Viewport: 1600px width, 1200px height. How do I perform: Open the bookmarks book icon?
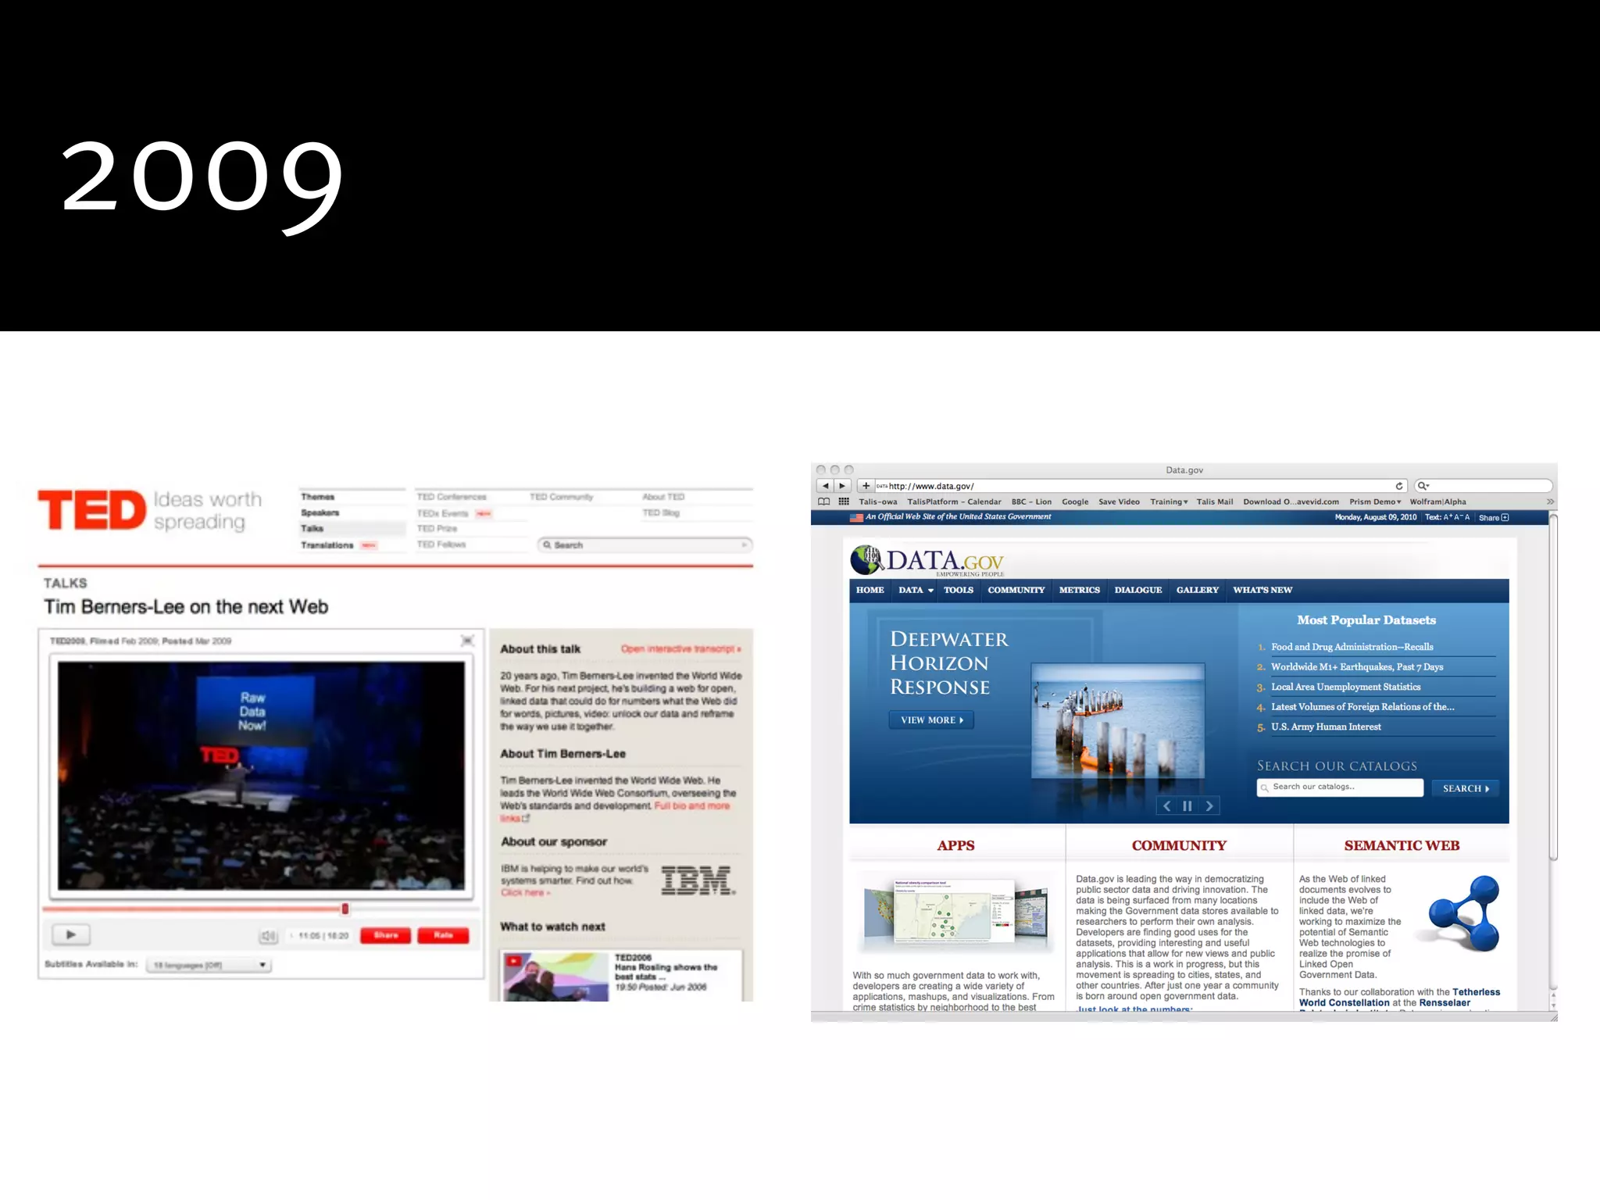(824, 502)
